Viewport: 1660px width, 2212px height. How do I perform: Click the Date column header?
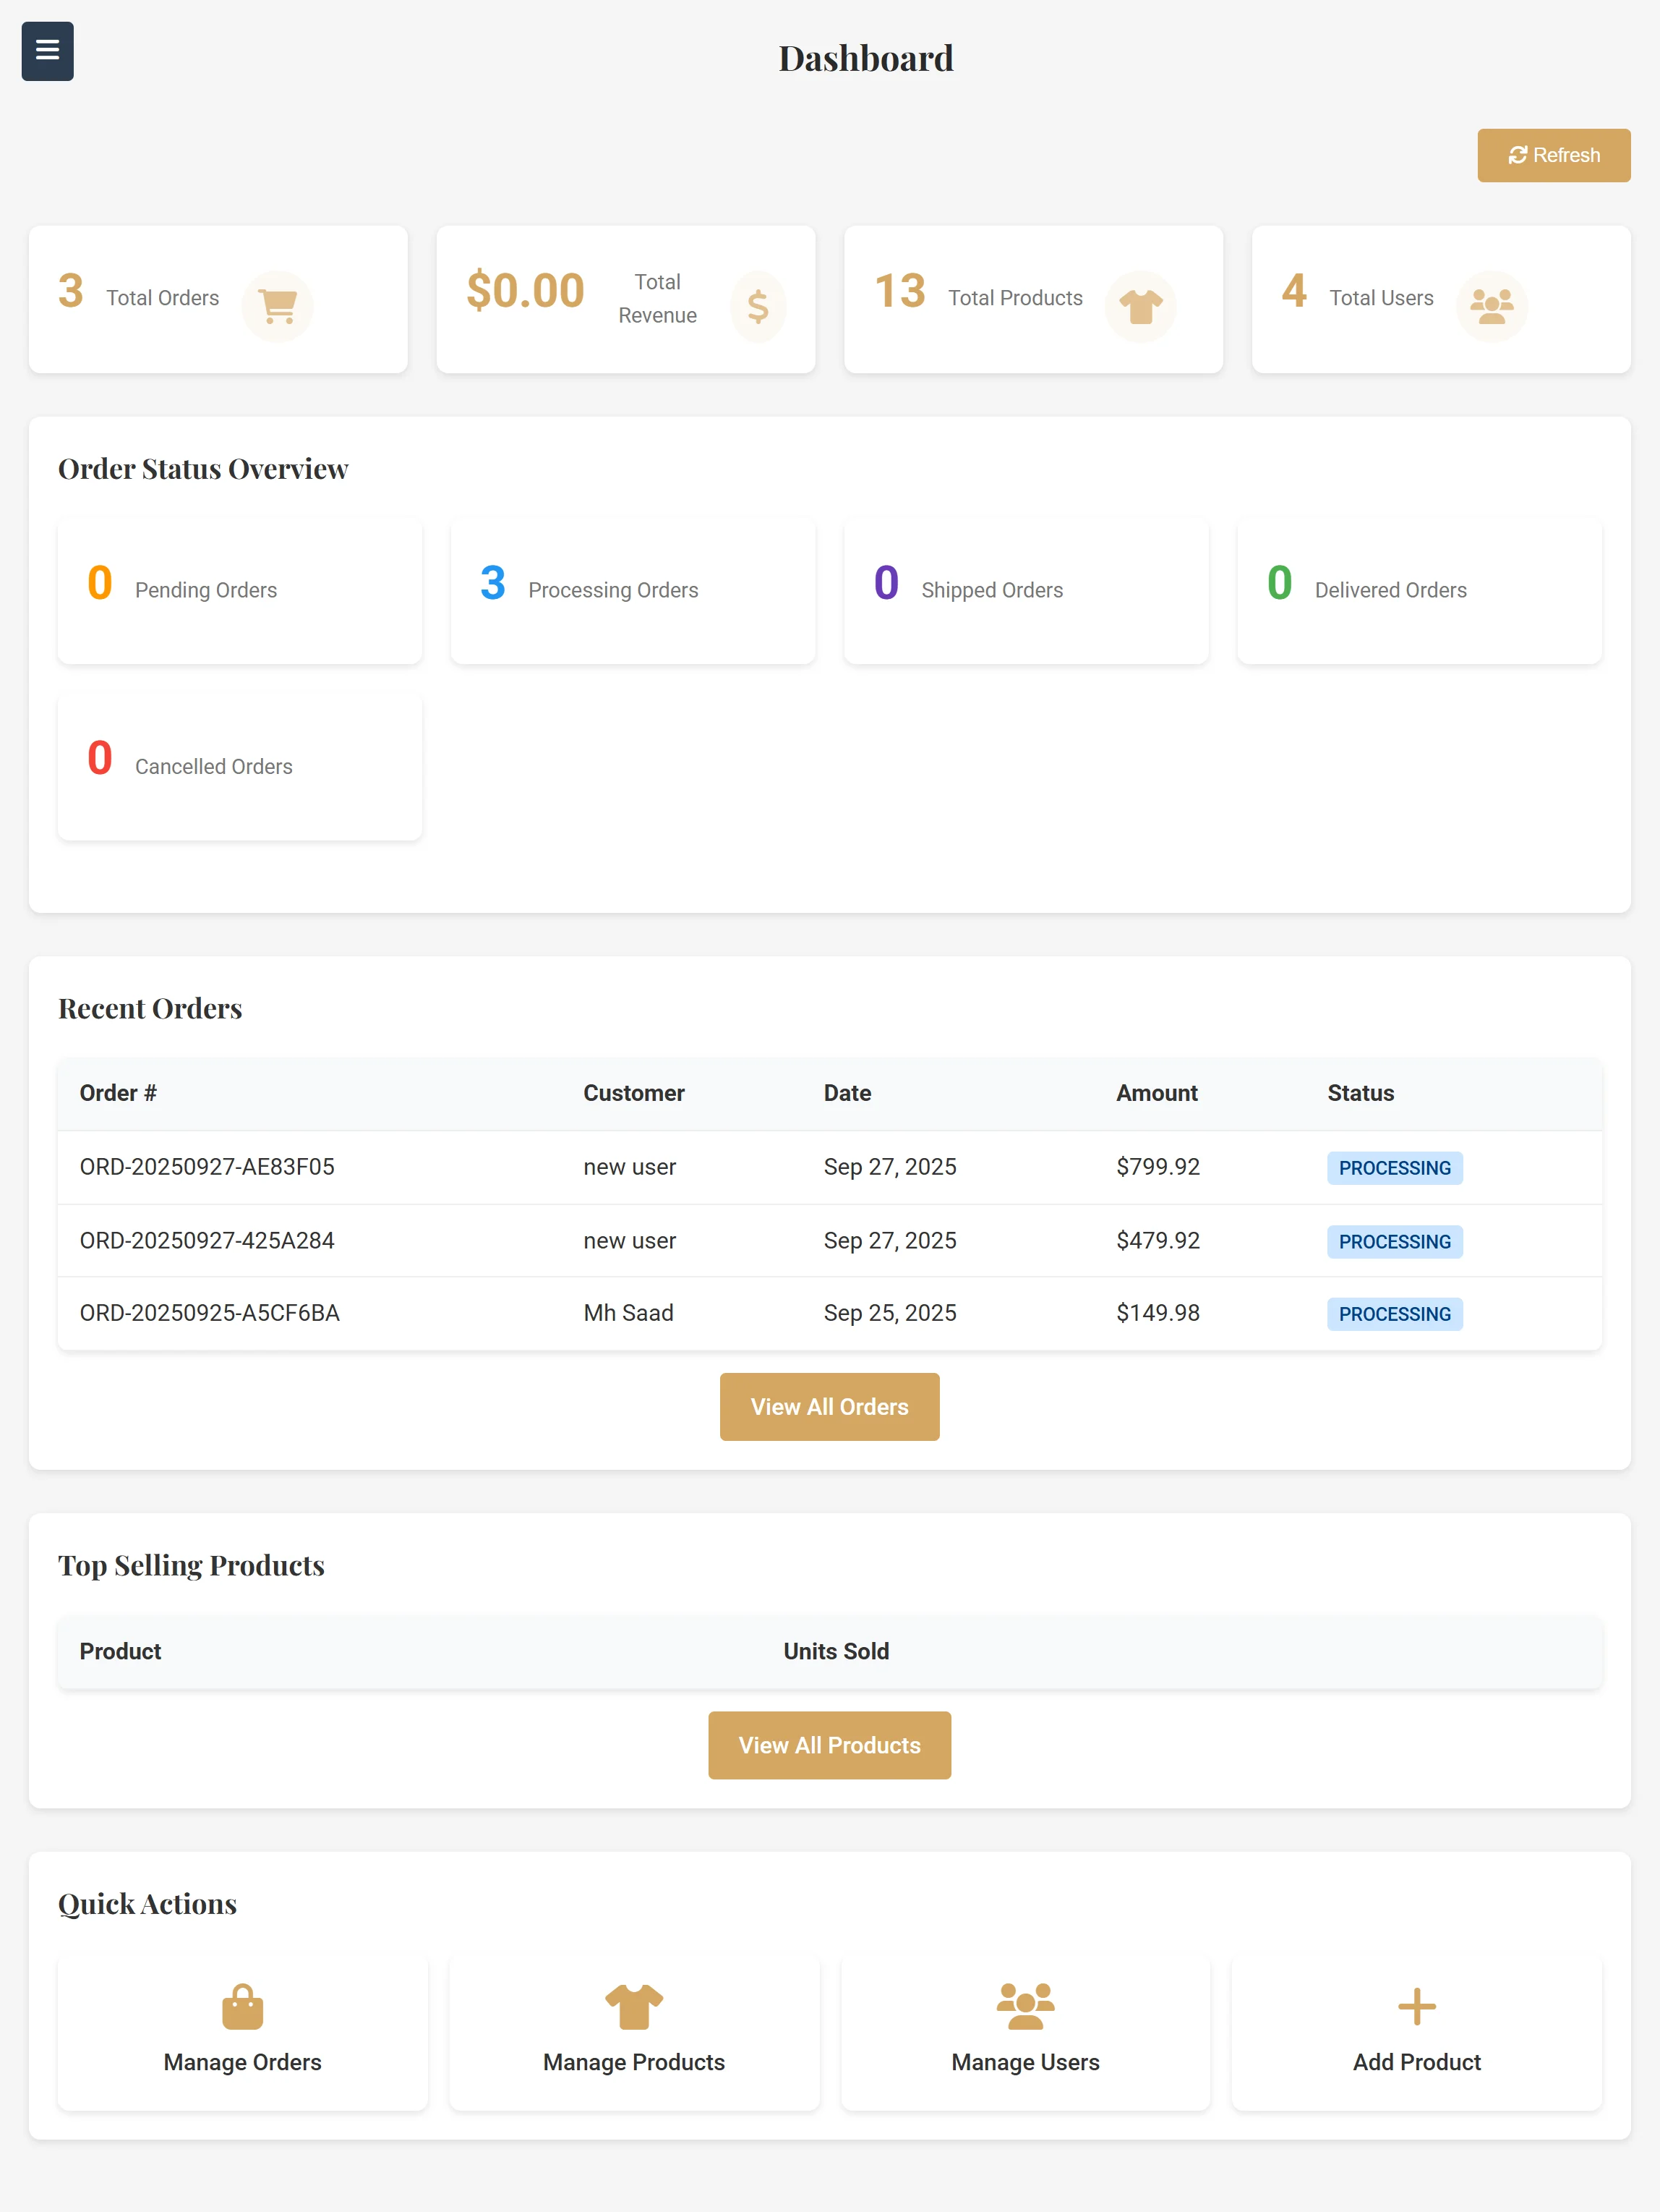(x=847, y=1093)
